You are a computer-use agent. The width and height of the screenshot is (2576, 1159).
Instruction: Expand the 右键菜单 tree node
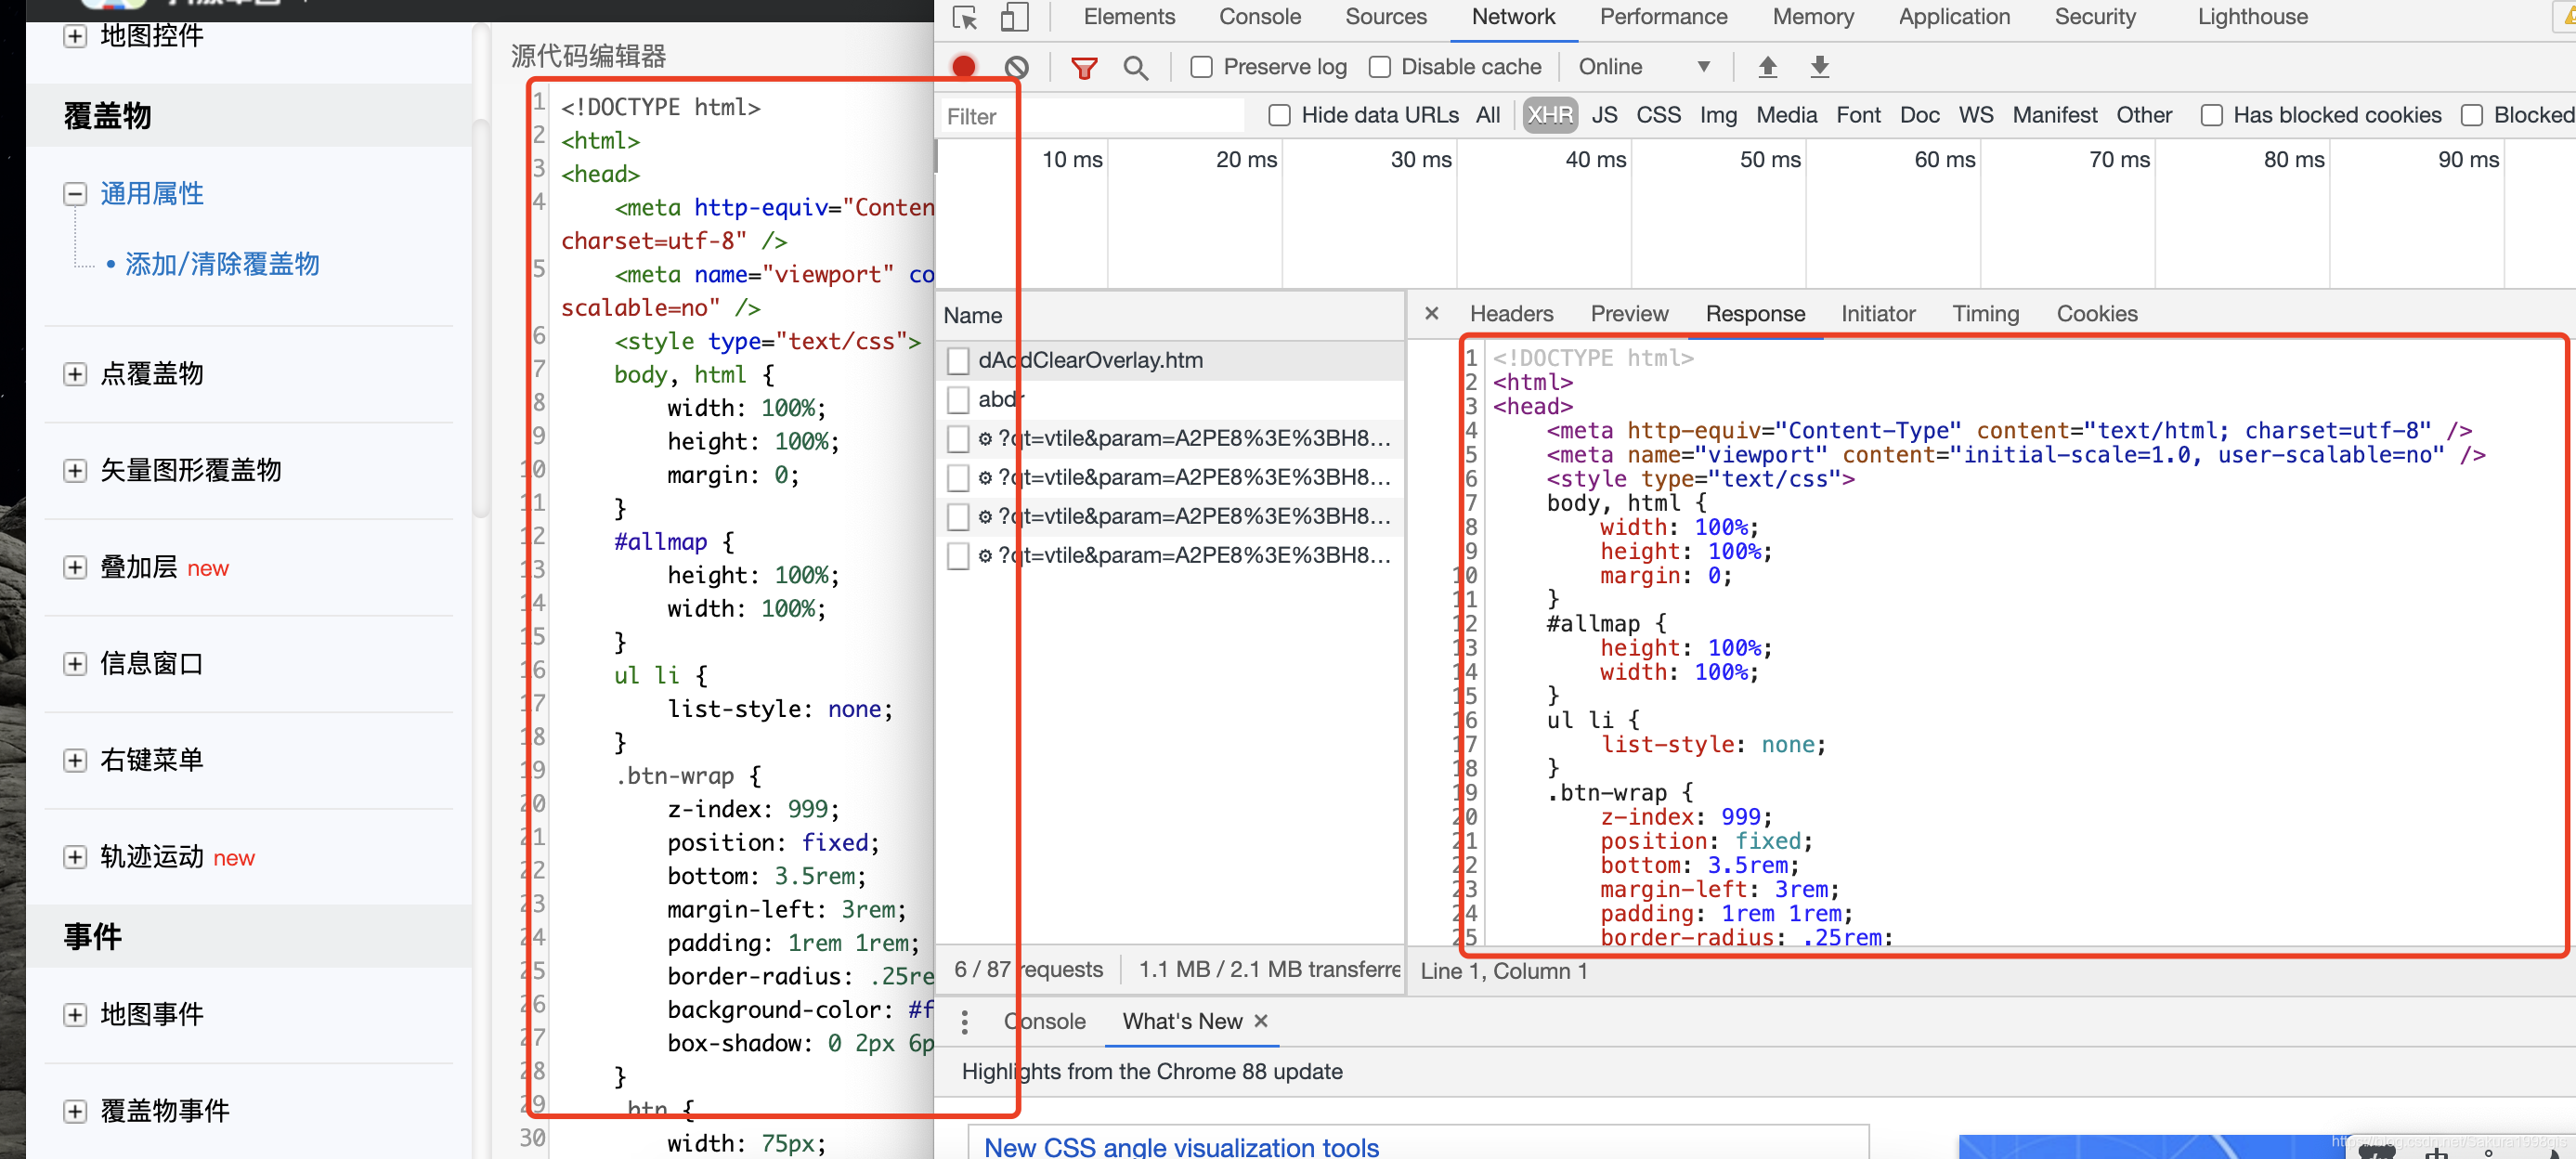[x=75, y=760]
